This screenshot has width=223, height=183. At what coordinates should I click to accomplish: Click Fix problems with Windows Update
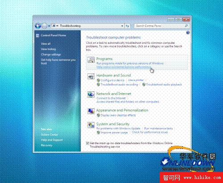[x=119, y=128]
